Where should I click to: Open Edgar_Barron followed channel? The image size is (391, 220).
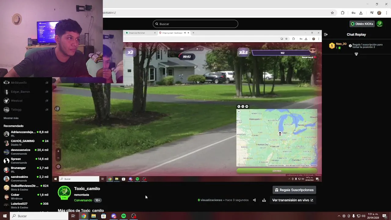coord(26,92)
